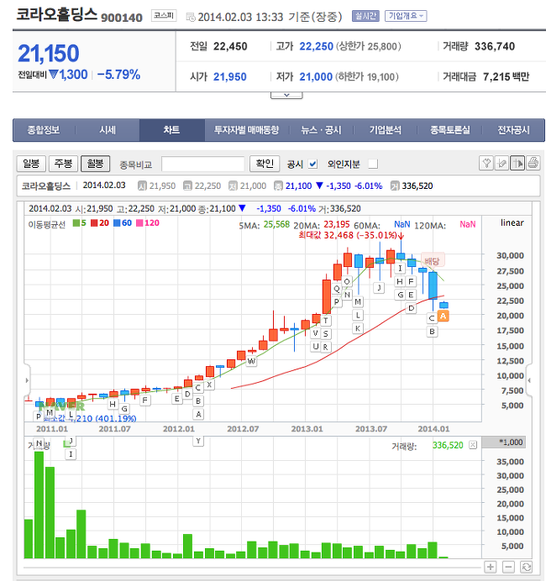Print the chart with printer icon
This screenshot has width=546, height=581.
click(533, 163)
